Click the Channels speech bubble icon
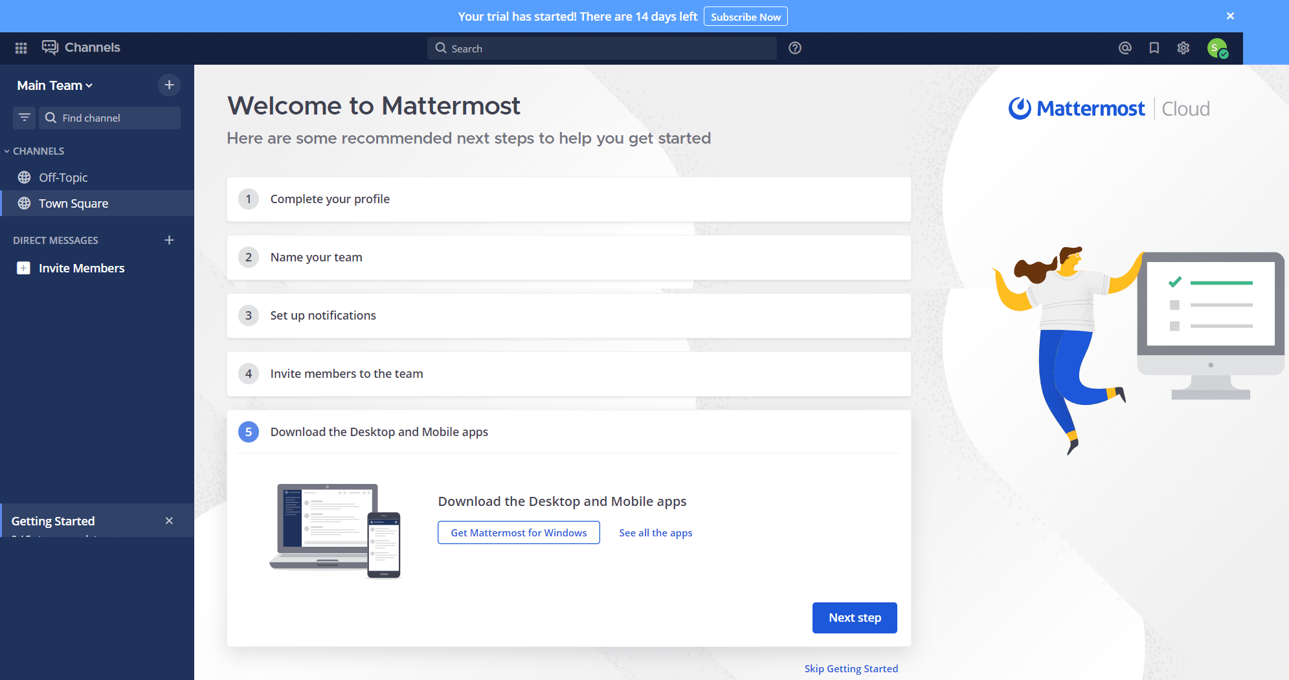The height and width of the screenshot is (680, 1289). [50, 47]
